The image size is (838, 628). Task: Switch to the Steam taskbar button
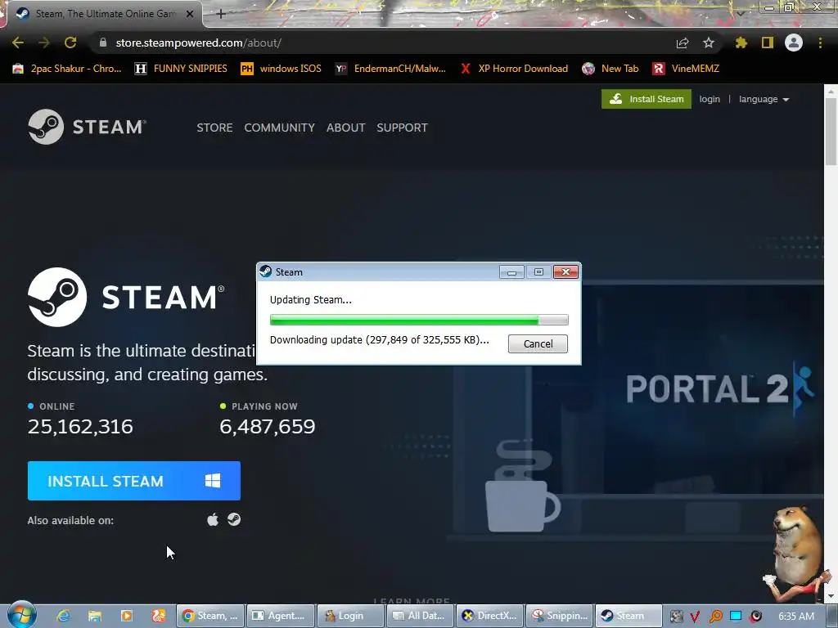[629, 616]
